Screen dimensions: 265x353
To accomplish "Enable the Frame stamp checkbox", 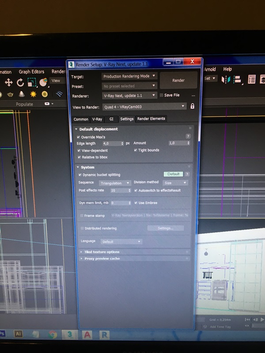I will [82, 216].
